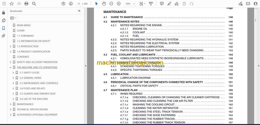260x125 pixels.
Task: Close the Bookmarks panel
Action: click(79, 11)
